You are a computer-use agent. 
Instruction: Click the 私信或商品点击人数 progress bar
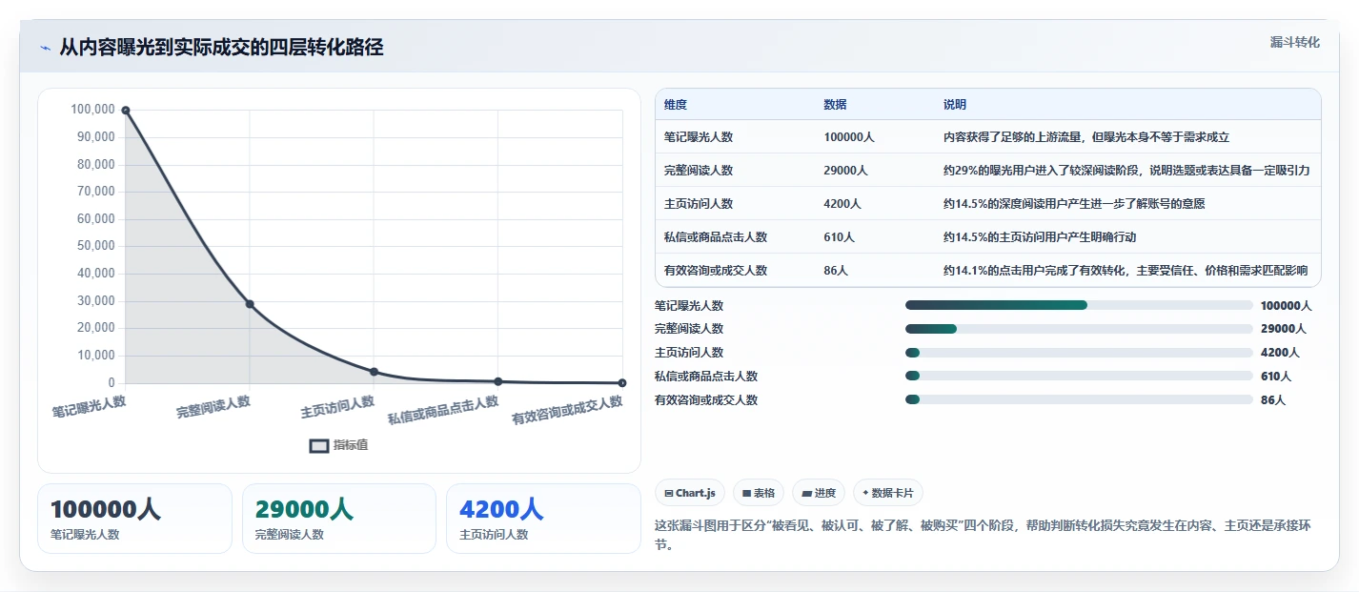point(1079,377)
